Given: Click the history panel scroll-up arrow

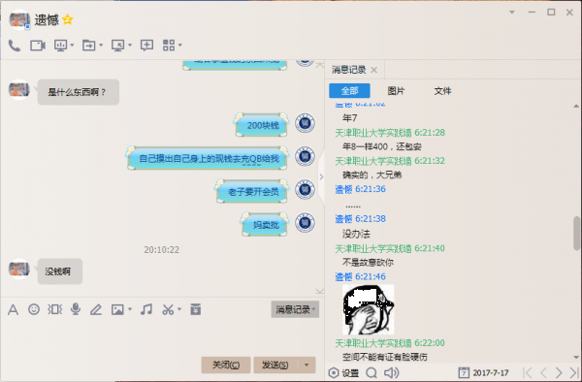Looking at the screenshot, I should (576, 107).
